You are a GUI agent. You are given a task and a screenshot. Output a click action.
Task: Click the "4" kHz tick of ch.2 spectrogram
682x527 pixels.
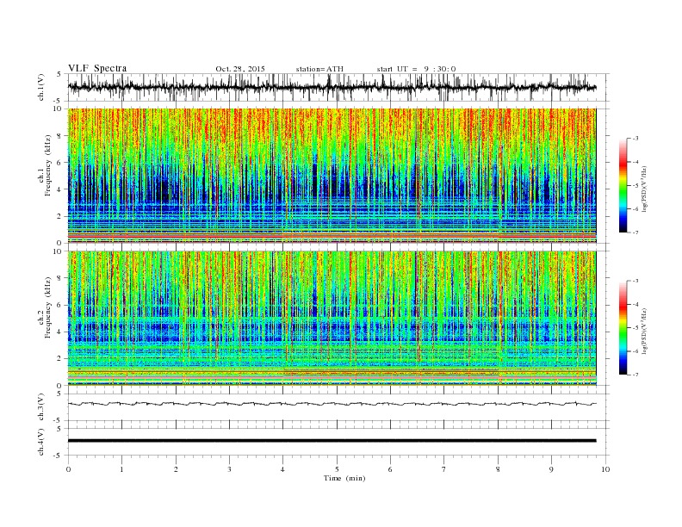coord(60,332)
